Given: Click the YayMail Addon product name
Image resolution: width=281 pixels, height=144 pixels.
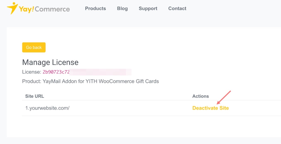Looking at the screenshot, I should pos(101,81).
